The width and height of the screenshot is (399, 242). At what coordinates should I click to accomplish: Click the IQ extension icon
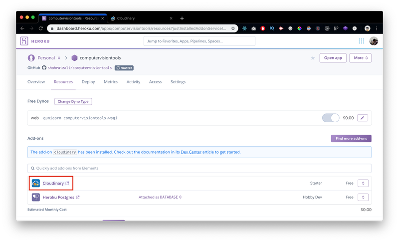[x=272, y=28]
